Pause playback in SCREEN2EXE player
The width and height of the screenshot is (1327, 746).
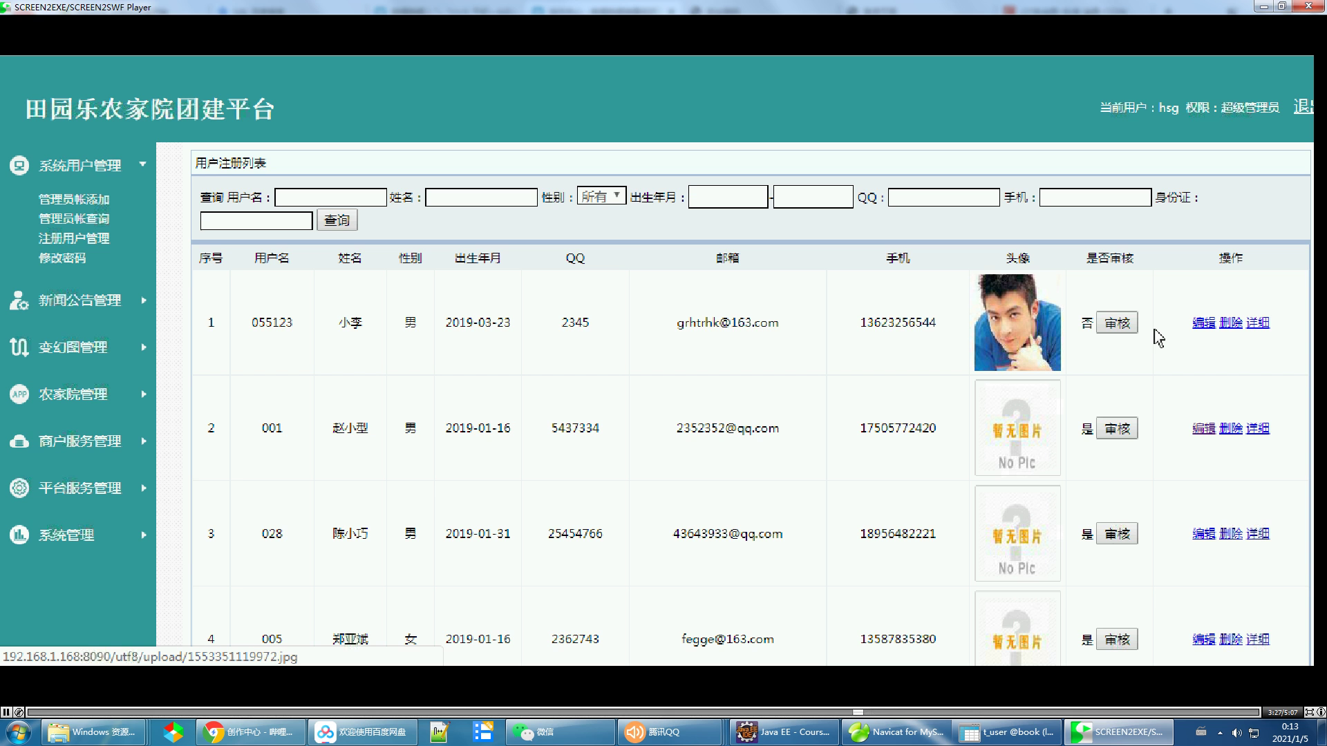[x=6, y=712]
